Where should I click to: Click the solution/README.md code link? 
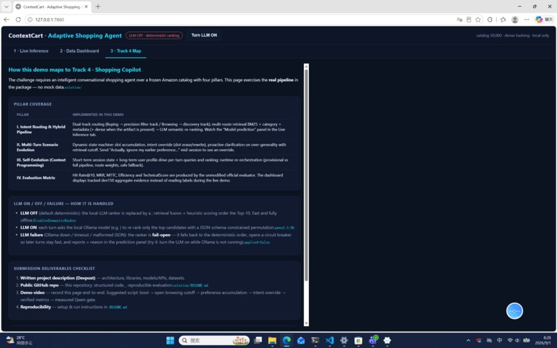pyautogui.click(x=191, y=285)
